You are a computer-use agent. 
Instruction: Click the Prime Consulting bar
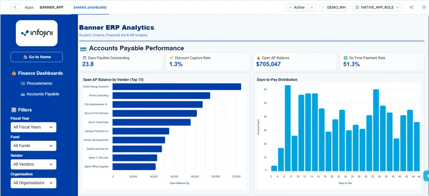point(161,95)
